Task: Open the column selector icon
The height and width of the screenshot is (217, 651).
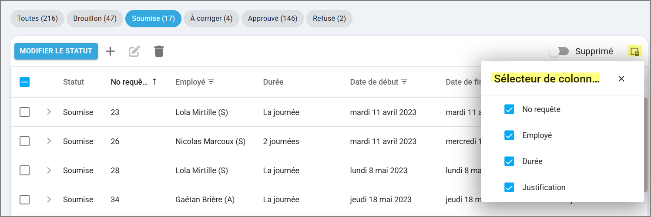Action: pyautogui.click(x=634, y=51)
